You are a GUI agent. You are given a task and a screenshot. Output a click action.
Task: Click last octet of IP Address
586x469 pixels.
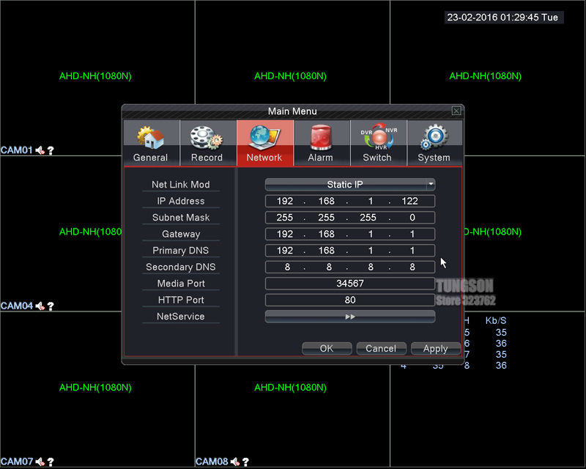point(409,201)
